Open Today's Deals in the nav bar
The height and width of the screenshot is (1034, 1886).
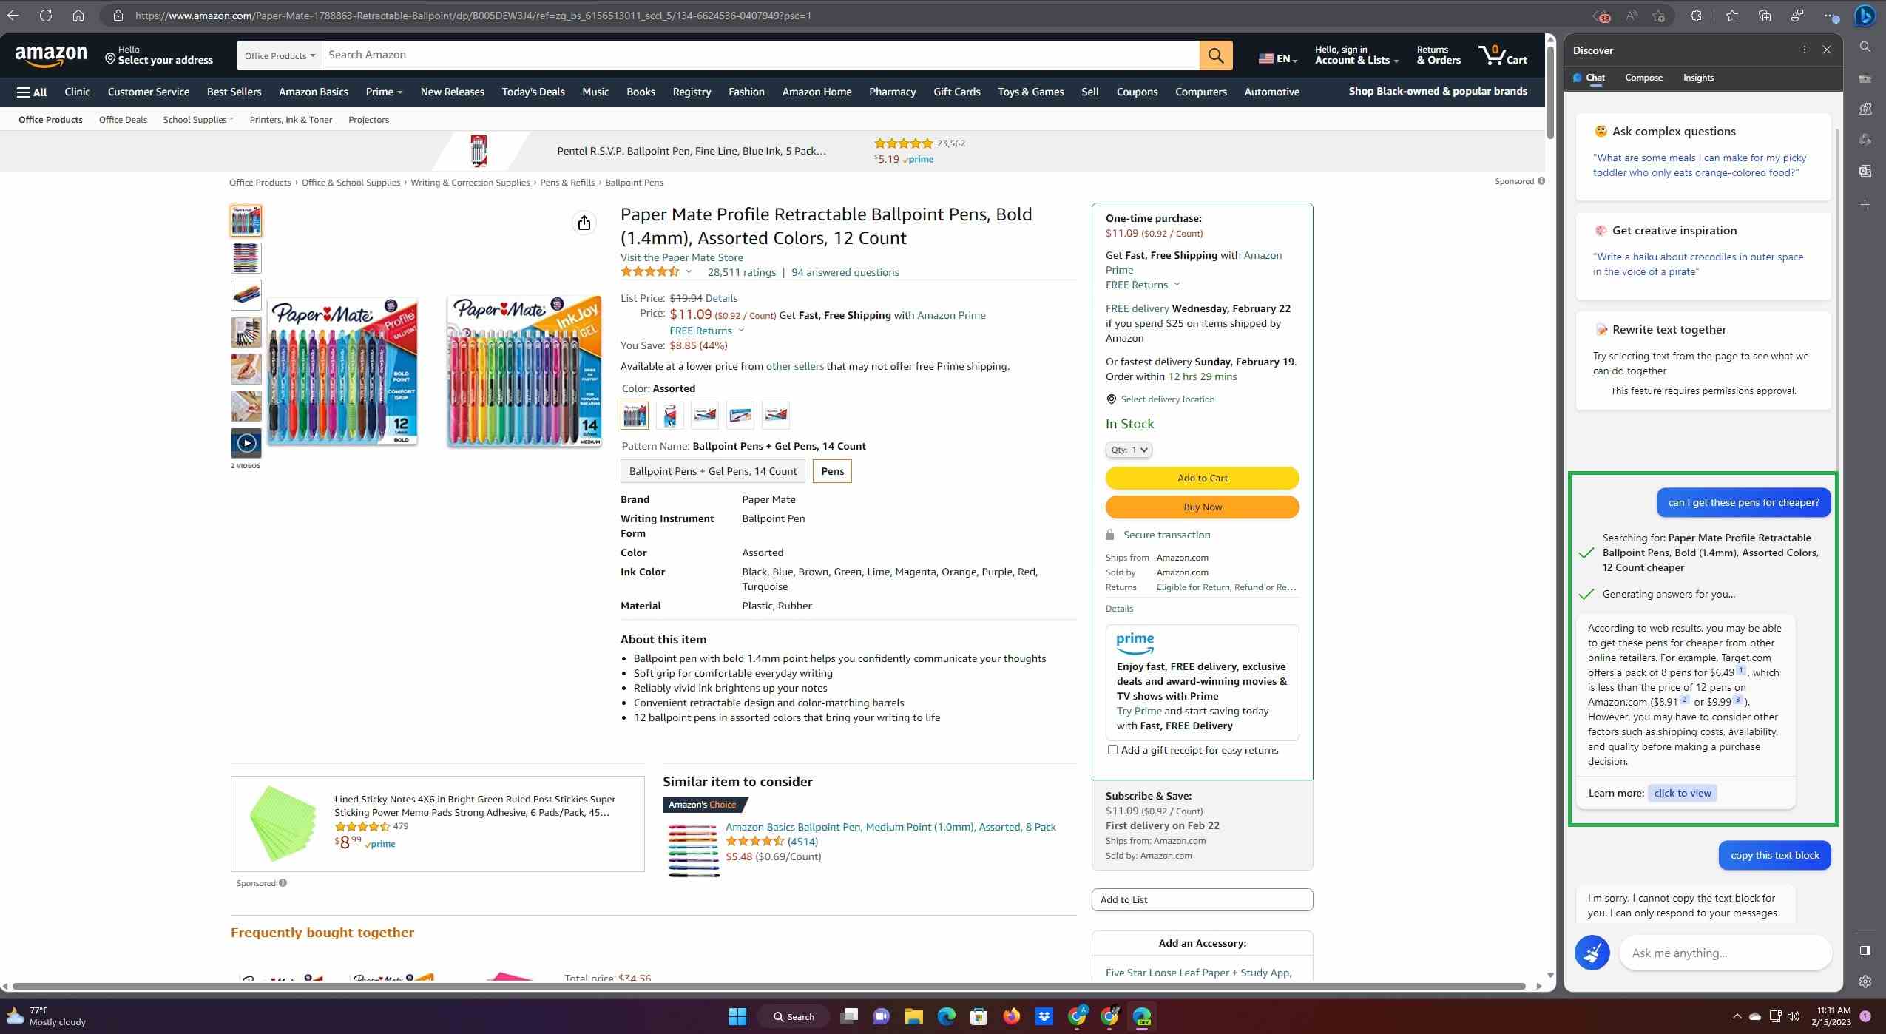pos(533,92)
